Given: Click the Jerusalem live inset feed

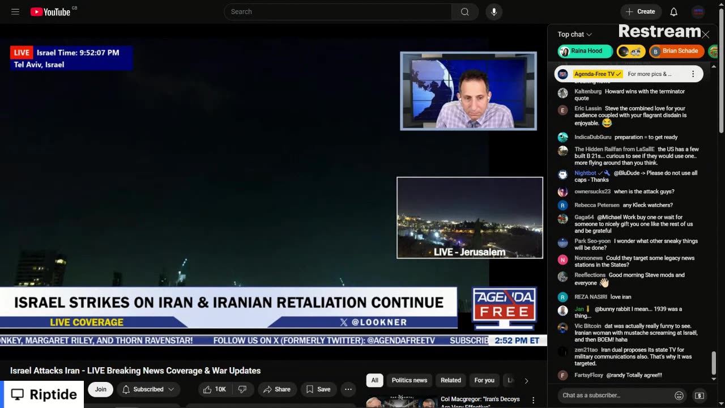Looking at the screenshot, I should pyautogui.click(x=470, y=218).
